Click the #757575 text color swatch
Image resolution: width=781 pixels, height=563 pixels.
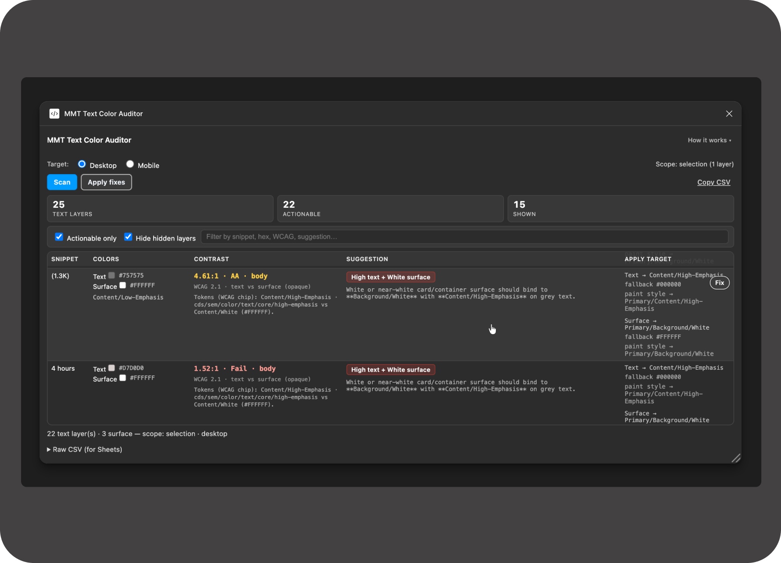pyautogui.click(x=111, y=275)
